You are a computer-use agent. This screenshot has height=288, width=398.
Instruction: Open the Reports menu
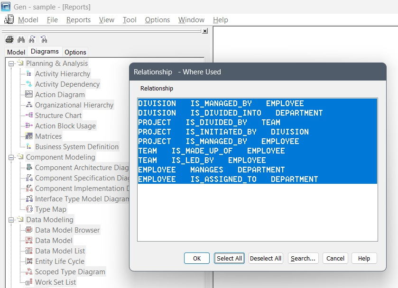tap(78, 20)
